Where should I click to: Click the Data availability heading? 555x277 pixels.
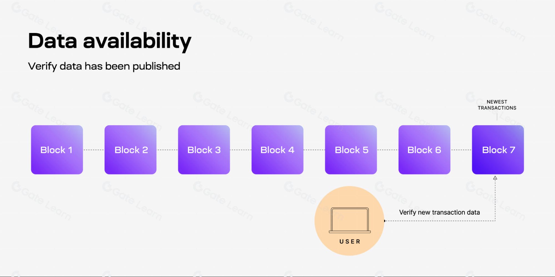(x=110, y=41)
